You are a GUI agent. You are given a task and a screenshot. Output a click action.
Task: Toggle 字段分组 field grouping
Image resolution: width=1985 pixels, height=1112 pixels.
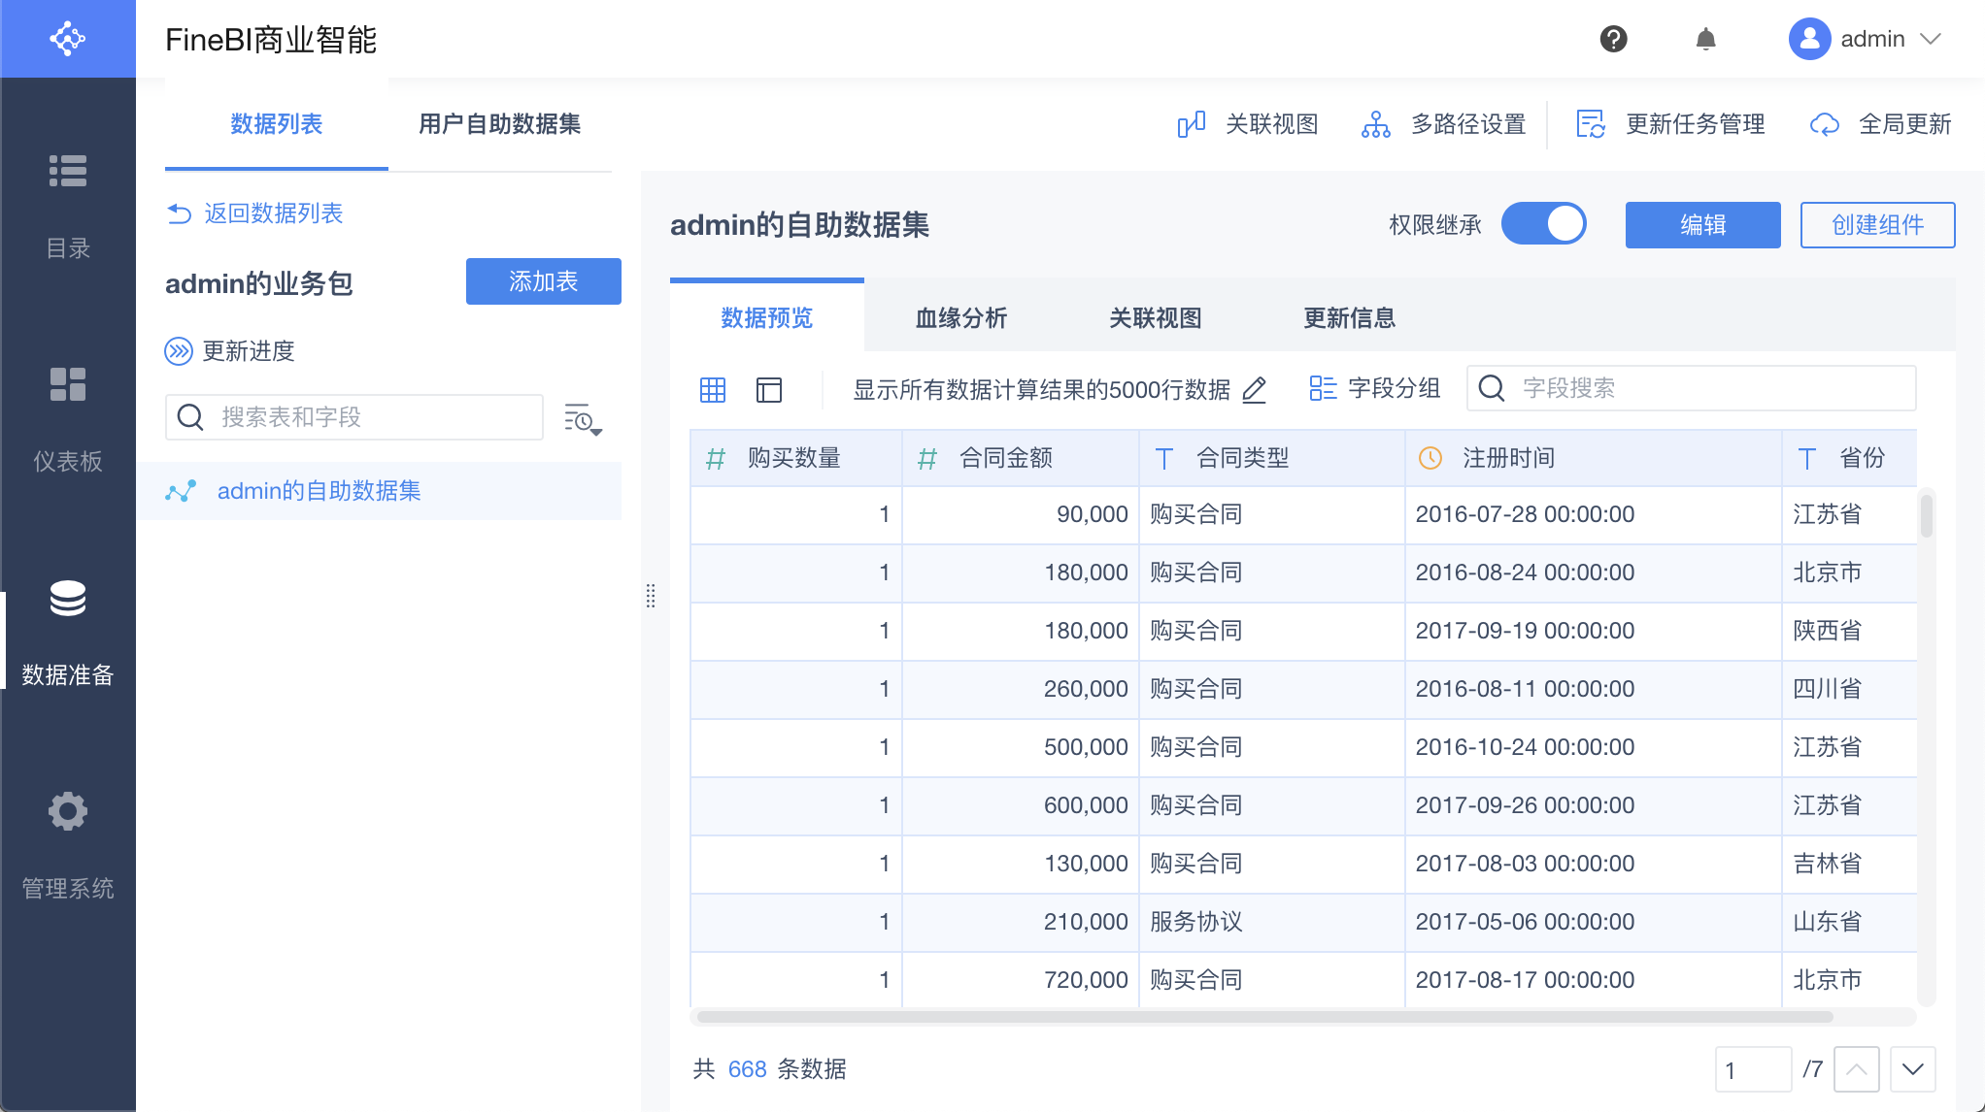pyautogui.click(x=1374, y=389)
